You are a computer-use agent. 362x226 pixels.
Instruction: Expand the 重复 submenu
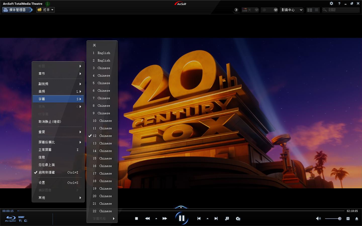click(x=58, y=132)
